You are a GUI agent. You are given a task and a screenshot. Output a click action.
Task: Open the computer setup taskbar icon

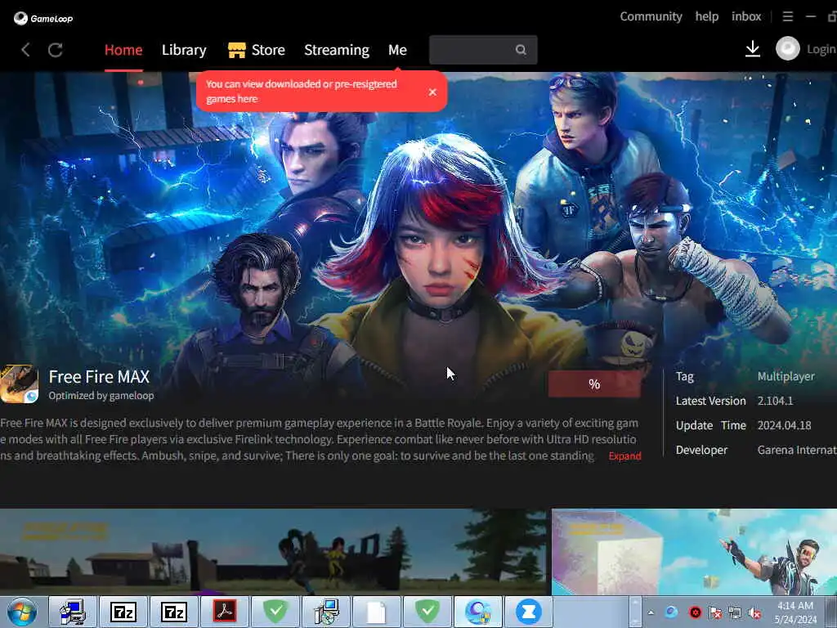(73, 612)
